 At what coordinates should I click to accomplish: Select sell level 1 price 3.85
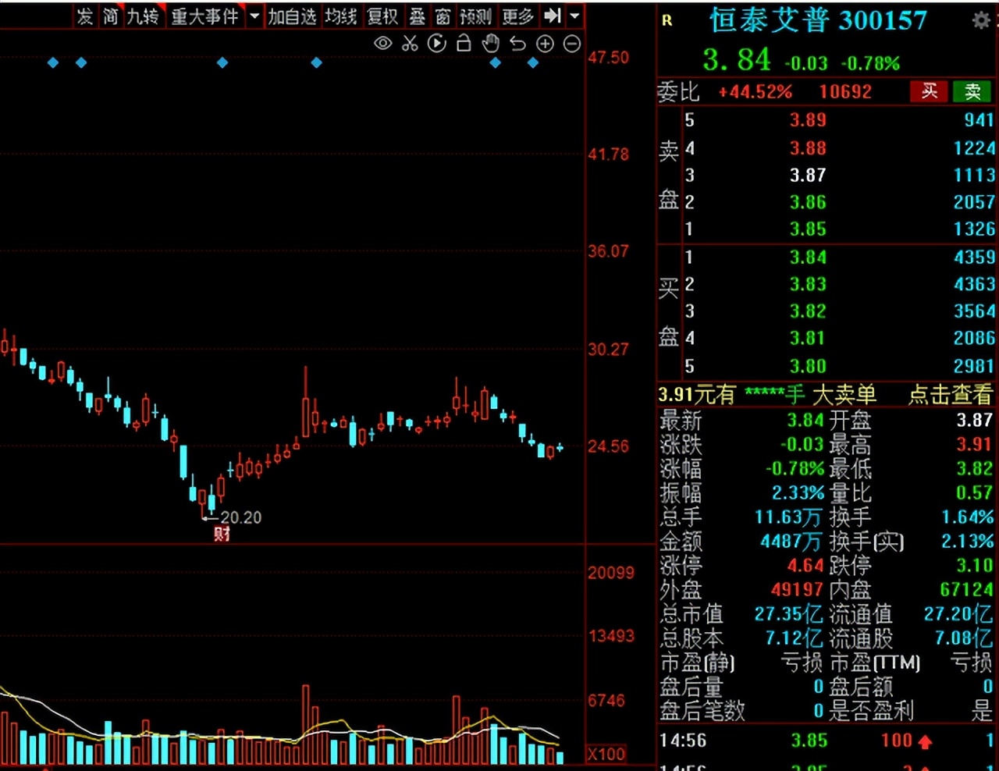tap(808, 229)
